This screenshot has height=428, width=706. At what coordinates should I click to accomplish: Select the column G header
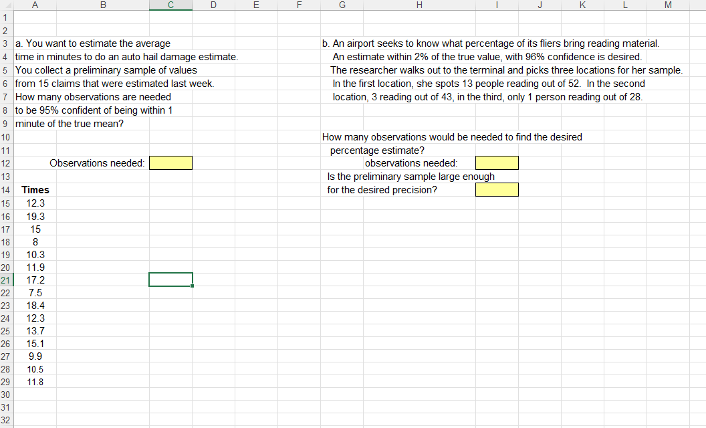pos(342,5)
